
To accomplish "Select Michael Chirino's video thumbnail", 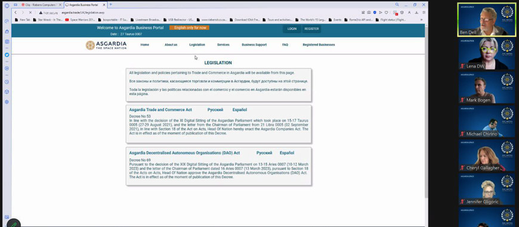I will tap(487, 121).
